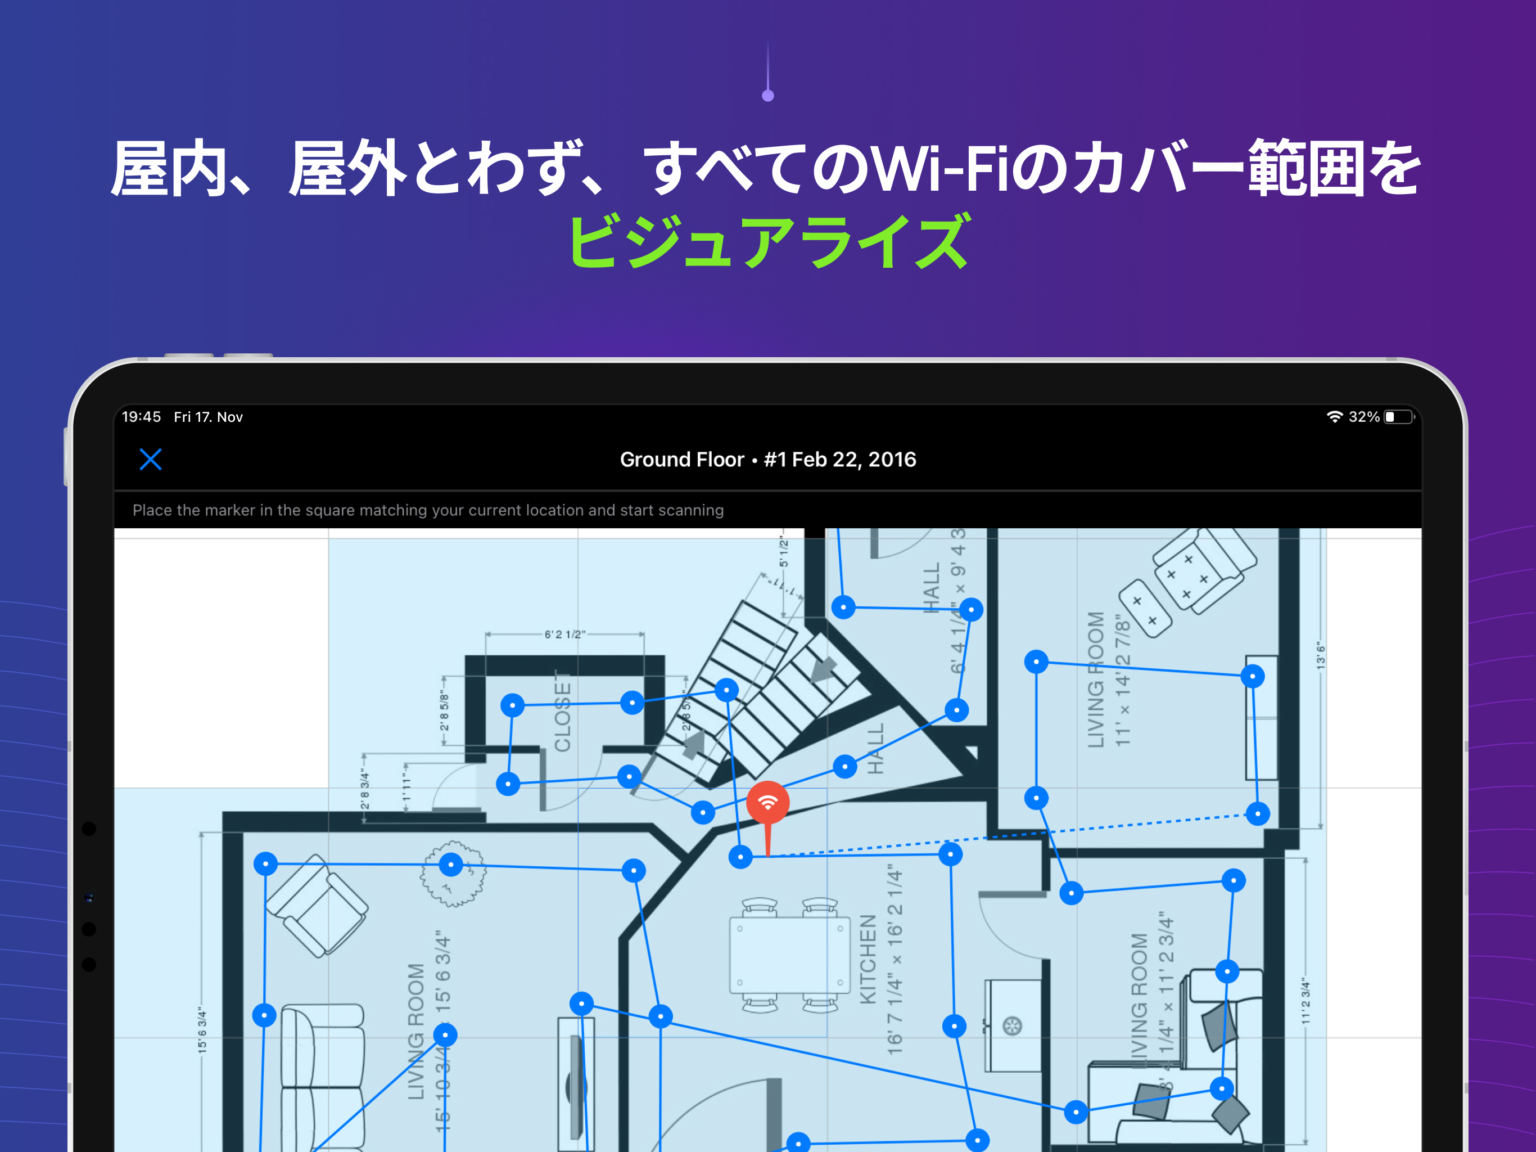Viewport: 1536px width, 1152px height.
Task: Tap the 19:45 clock in status bar
Action: pyautogui.click(x=141, y=417)
